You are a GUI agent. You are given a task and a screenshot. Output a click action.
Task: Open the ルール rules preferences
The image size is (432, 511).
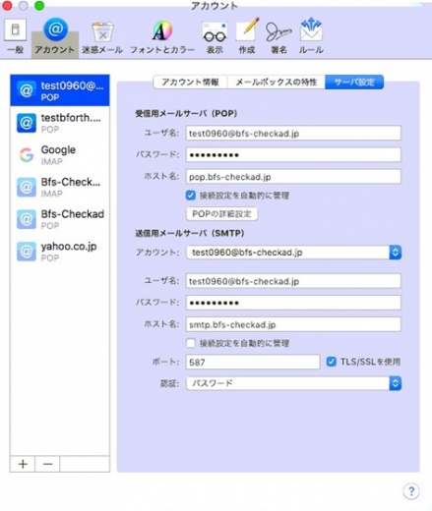[311, 36]
